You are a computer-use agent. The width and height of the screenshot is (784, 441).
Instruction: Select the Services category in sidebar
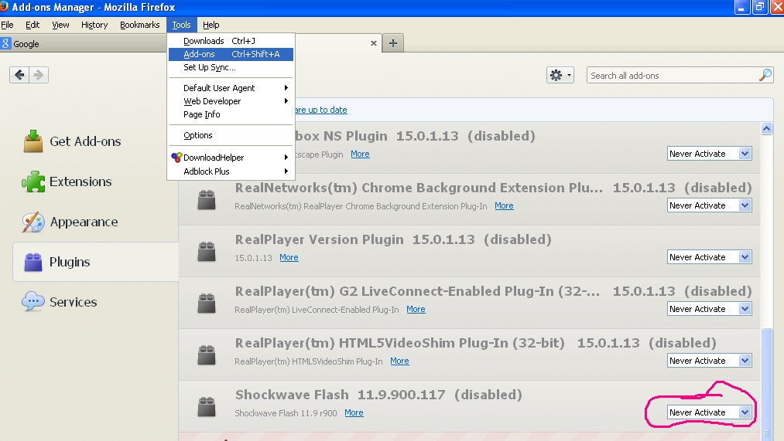[95, 302]
